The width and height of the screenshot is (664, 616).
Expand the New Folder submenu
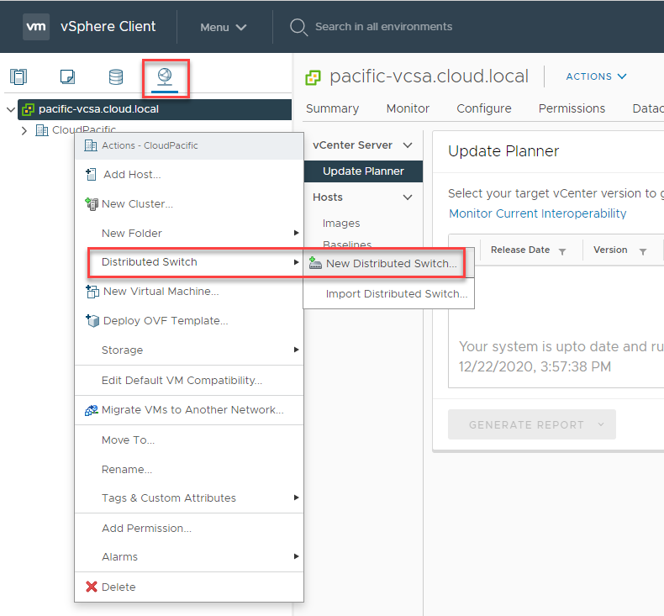(x=297, y=233)
